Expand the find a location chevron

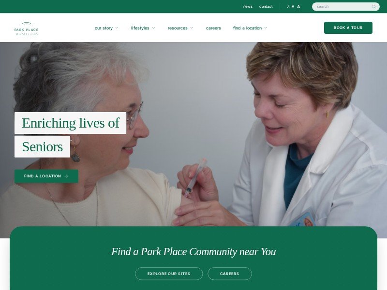point(266,28)
